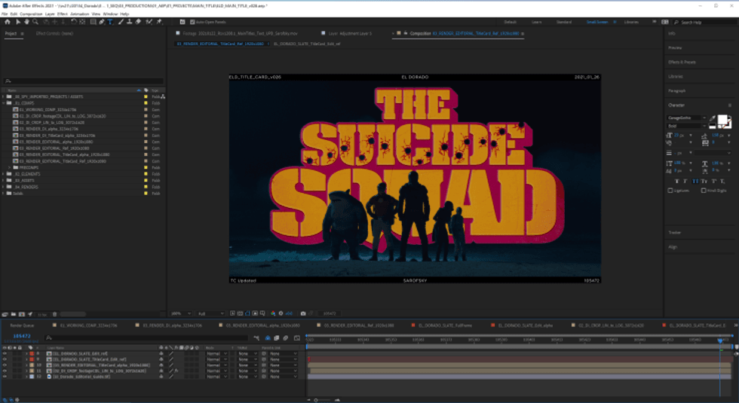Hide layer 10 RENDER_EDITORIAL_TitleCard_alpha
Screen dimensions: 739x403
[5, 365]
